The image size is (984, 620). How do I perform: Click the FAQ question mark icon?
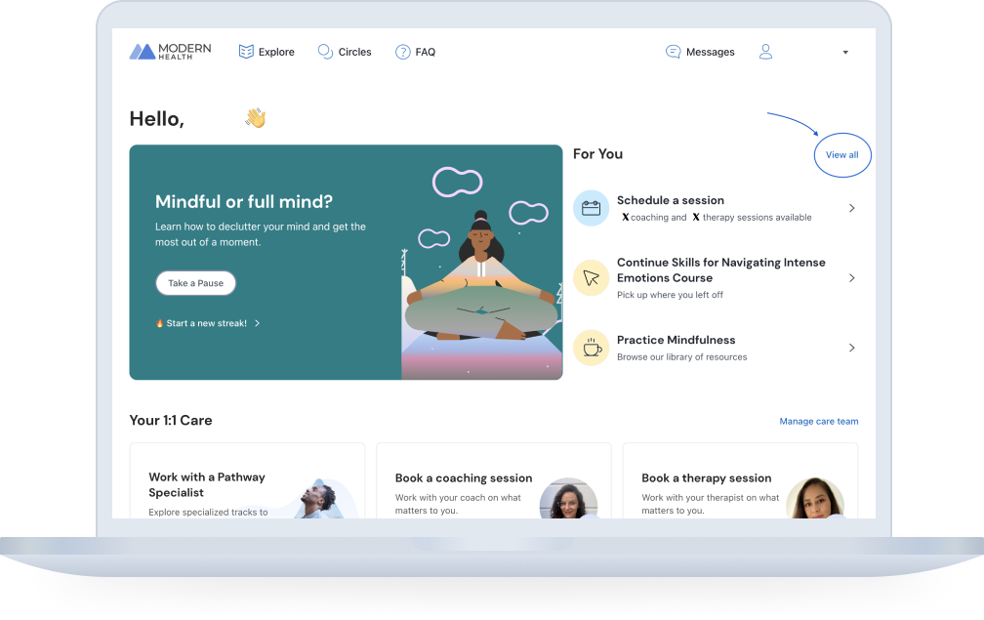coord(402,52)
